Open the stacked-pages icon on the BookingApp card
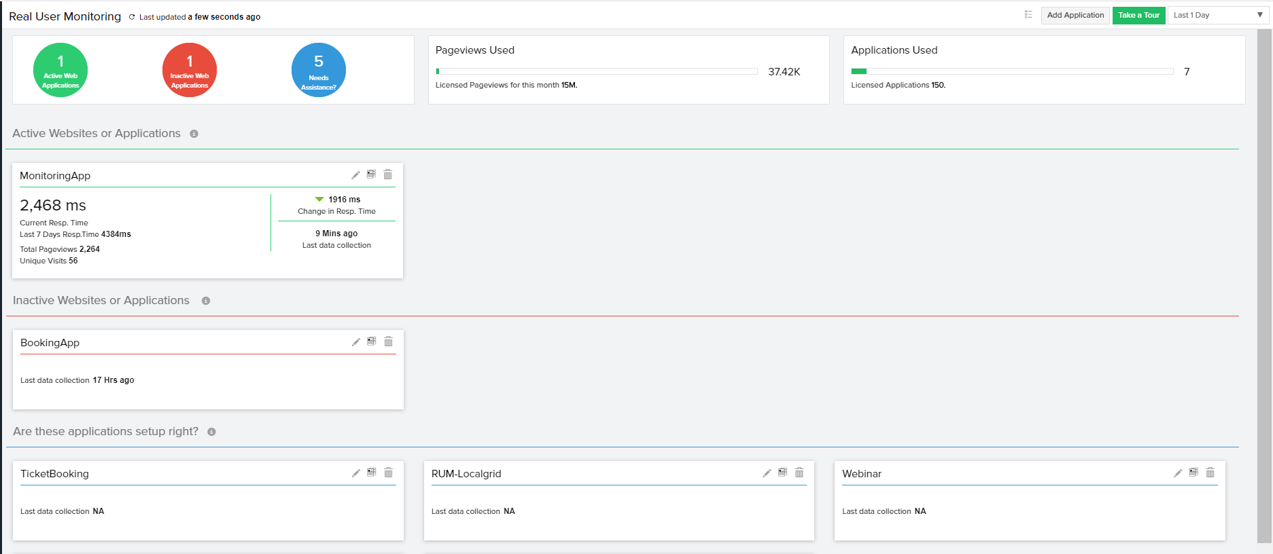Image resolution: width=1273 pixels, height=554 pixels. pyautogui.click(x=372, y=341)
